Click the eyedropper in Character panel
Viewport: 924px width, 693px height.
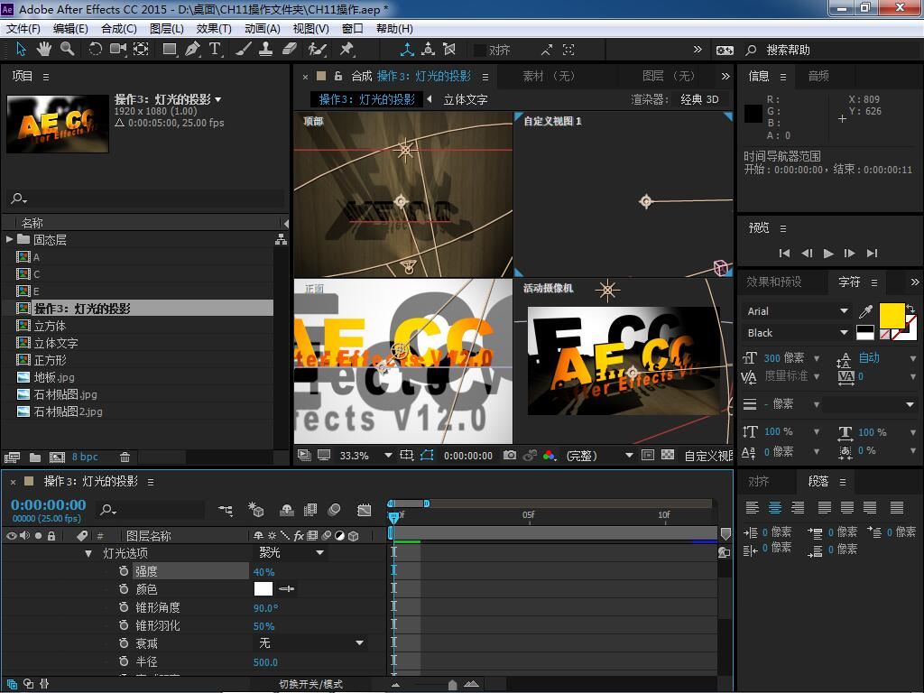click(x=865, y=311)
